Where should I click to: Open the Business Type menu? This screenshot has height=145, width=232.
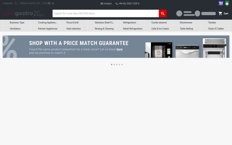tap(17, 22)
